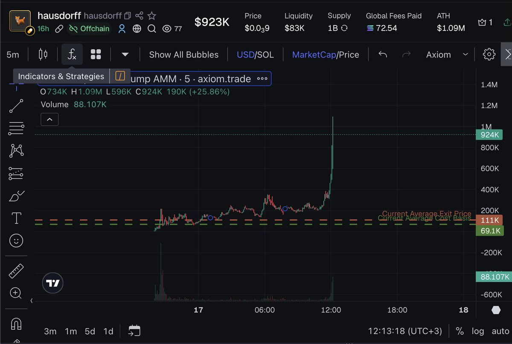Open chart settings gear icon

coord(489,54)
